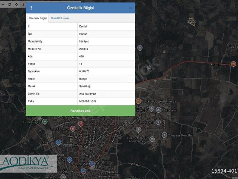
Task: Click the Mahalle No value 206440
Action: 83,49
